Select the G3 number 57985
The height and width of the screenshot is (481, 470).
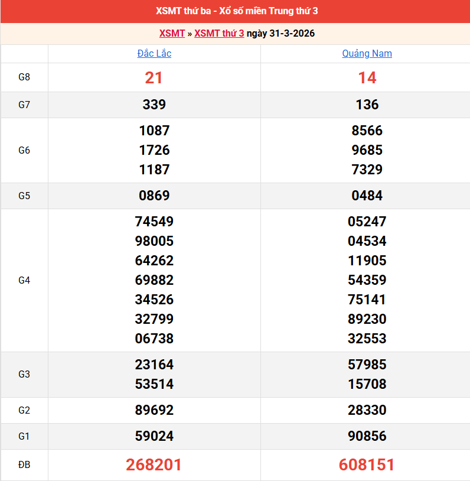point(367,365)
